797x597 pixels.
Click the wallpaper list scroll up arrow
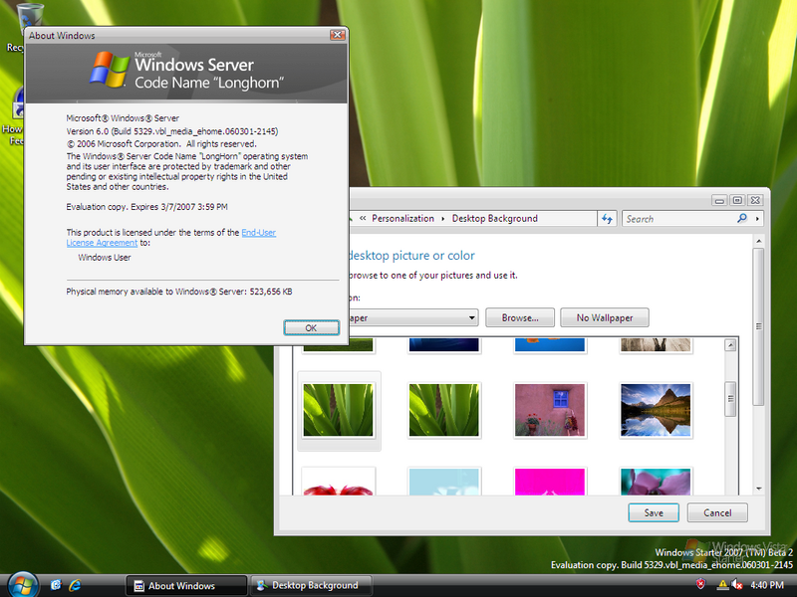730,345
